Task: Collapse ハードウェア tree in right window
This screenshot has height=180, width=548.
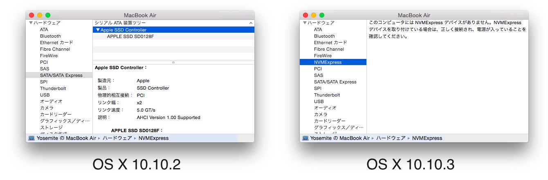Action: 305,23
